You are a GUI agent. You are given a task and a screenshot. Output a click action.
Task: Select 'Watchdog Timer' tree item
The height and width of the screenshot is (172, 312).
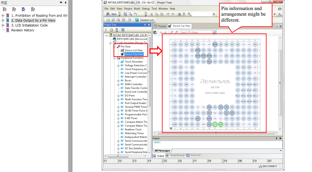pyautogui.click(x=134, y=133)
